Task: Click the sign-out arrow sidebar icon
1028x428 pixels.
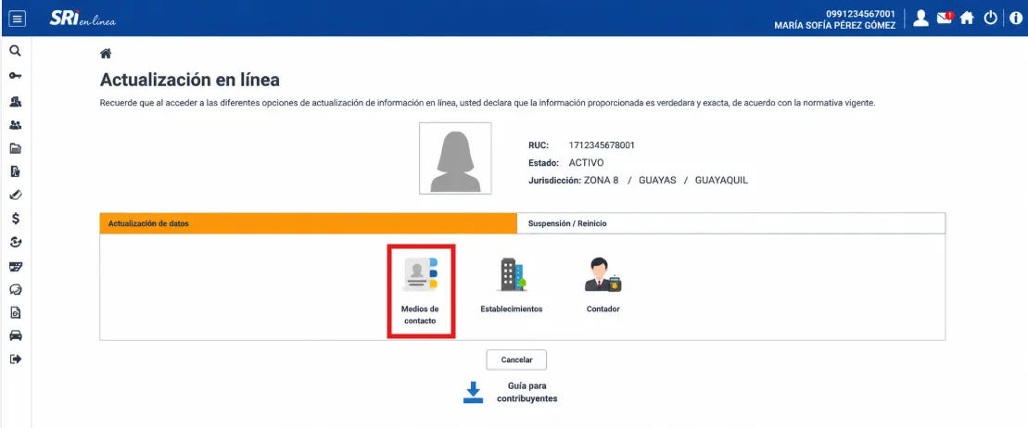Action: point(16,359)
